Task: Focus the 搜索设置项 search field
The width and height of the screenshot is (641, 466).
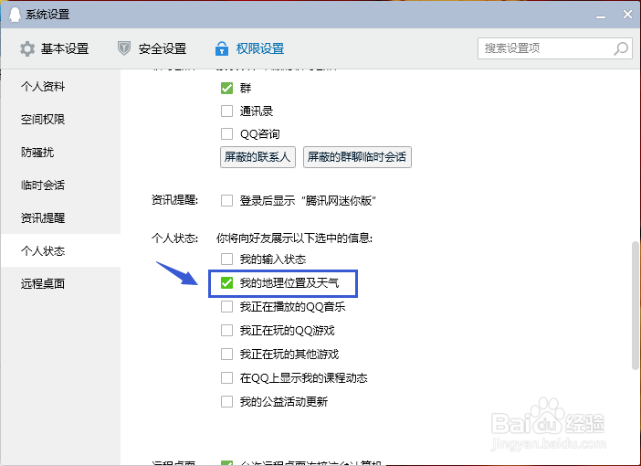Action: pyautogui.click(x=555, y=48)
